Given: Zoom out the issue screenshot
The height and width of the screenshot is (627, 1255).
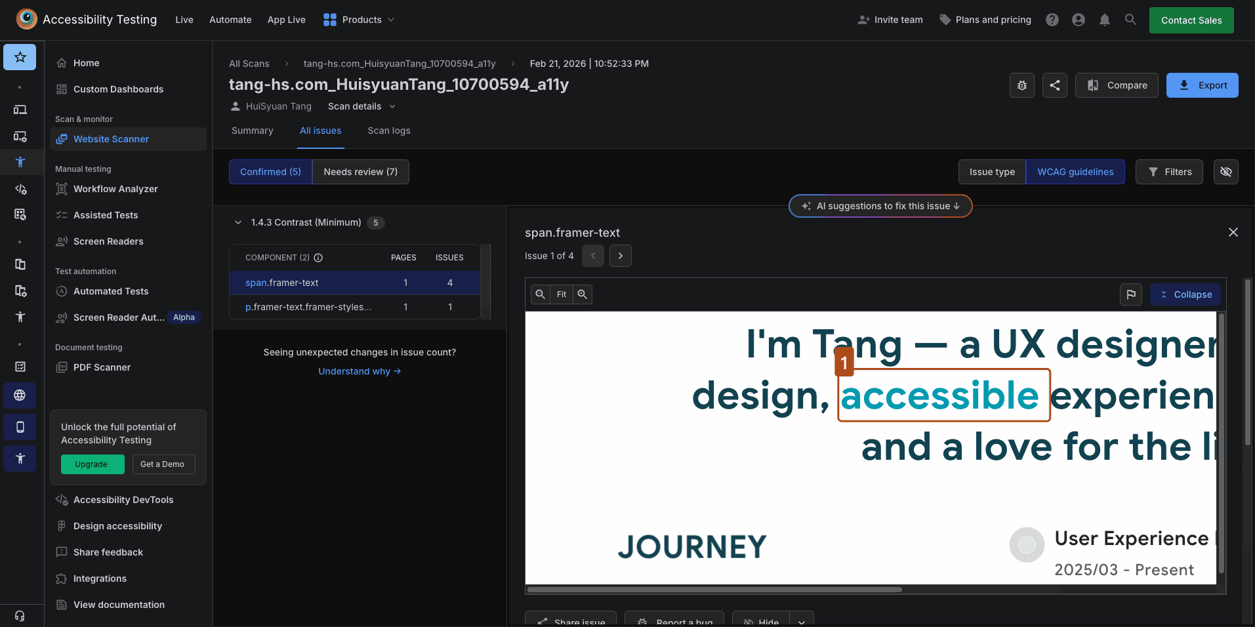Looking at the screenshot, I should tap(541, 294).
